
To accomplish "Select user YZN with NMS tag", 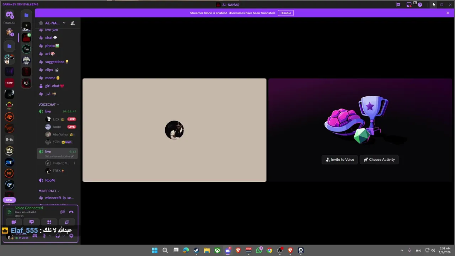I will pyautogui.click(x=61, y=142).
